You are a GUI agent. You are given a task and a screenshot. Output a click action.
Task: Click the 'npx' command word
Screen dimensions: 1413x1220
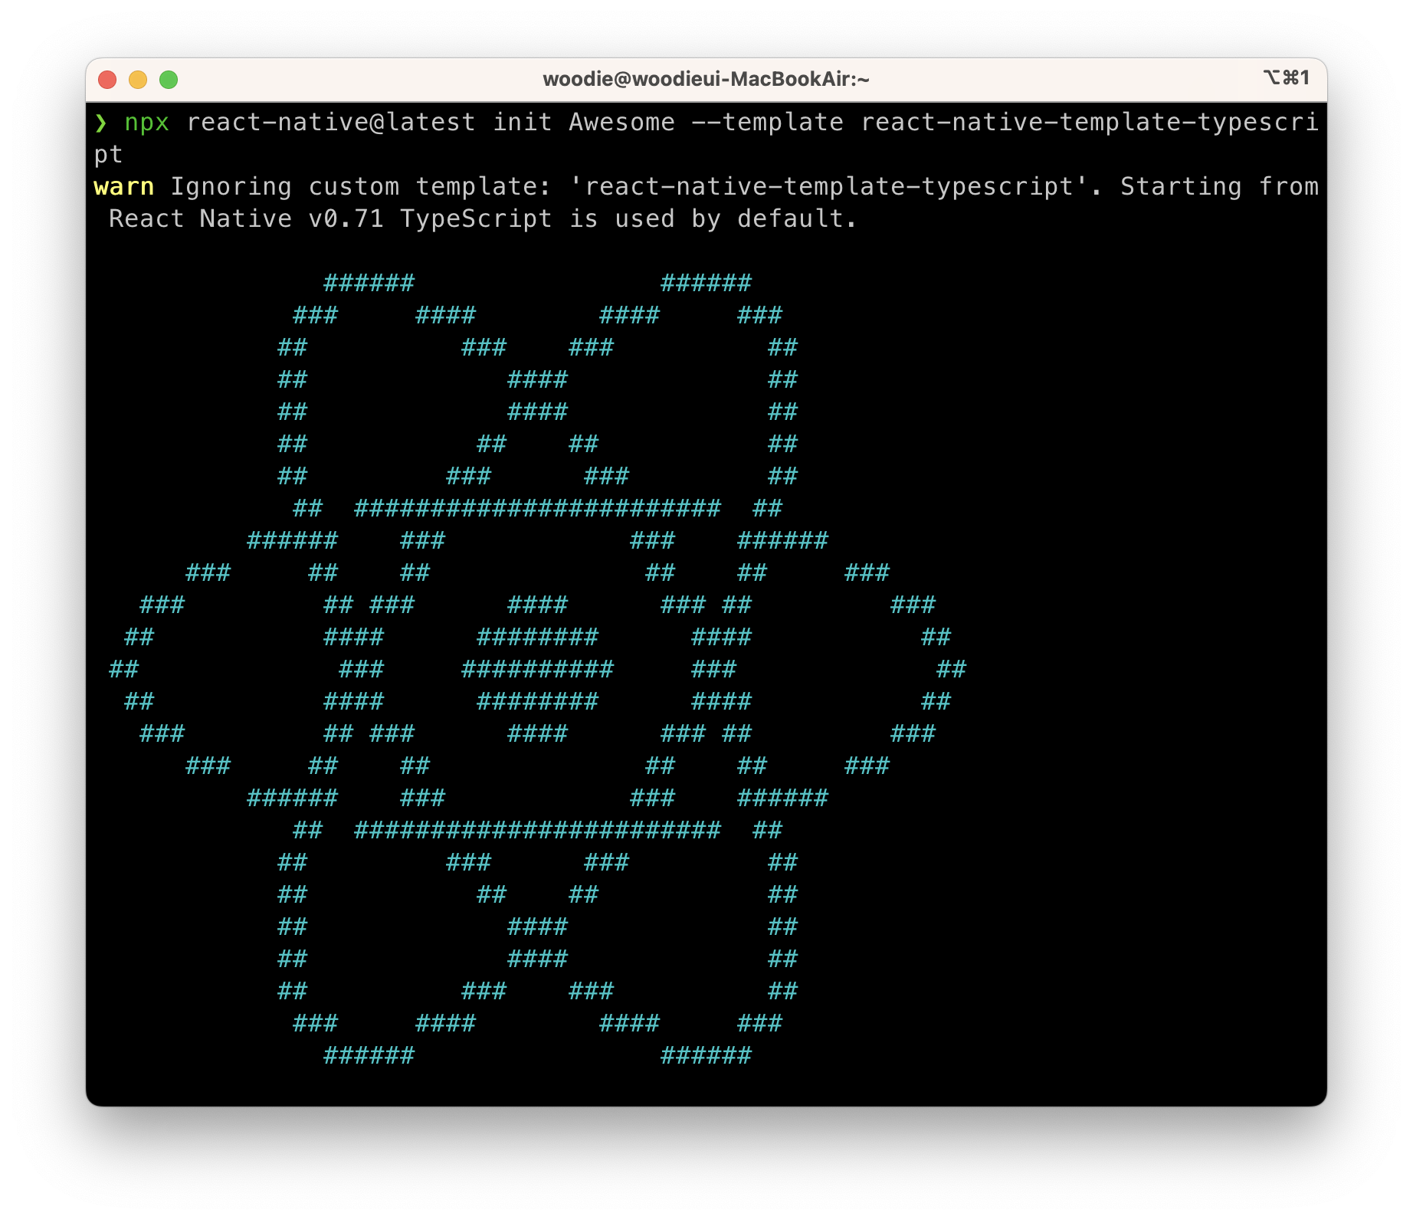[x=146, y=123]
